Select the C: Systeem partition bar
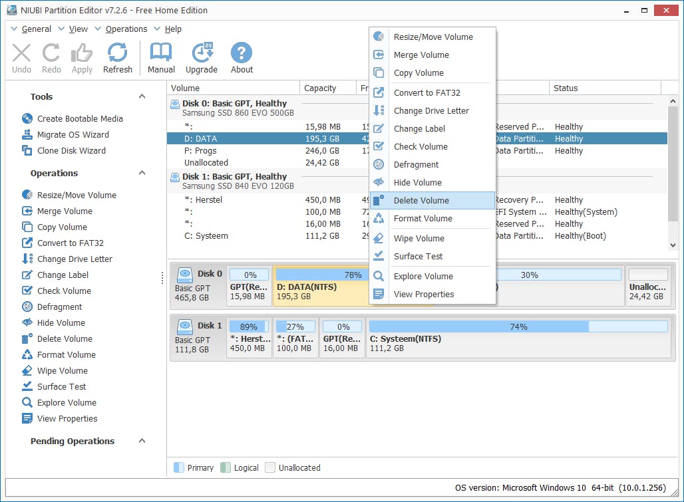Image resolution: width=684 pixels, height=502 pixels. click(x=518, y=338)
